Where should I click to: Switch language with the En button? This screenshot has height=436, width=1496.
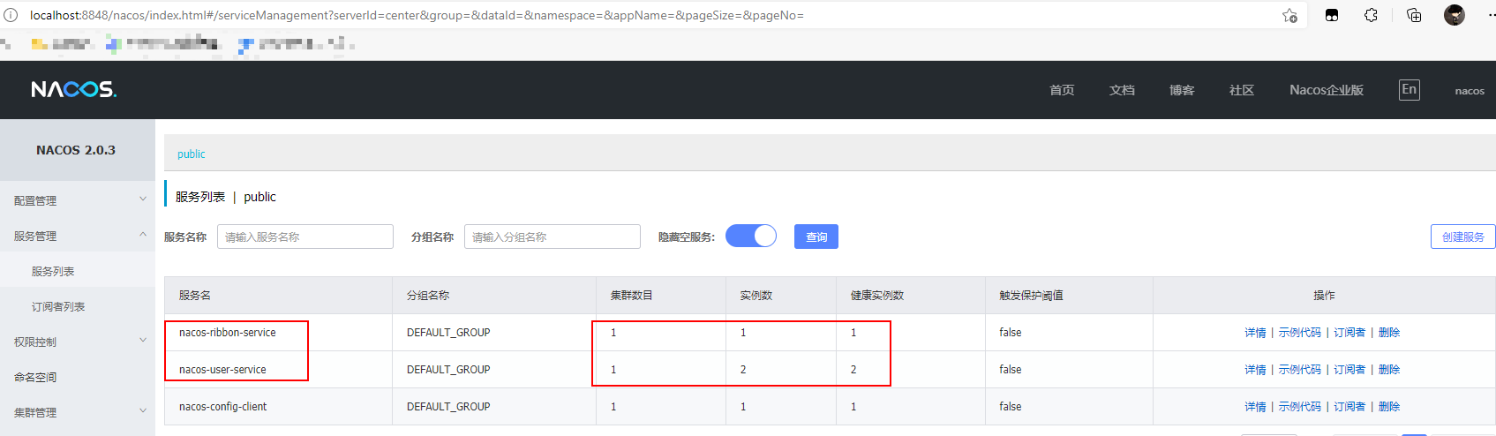[x=1409, y=90]
